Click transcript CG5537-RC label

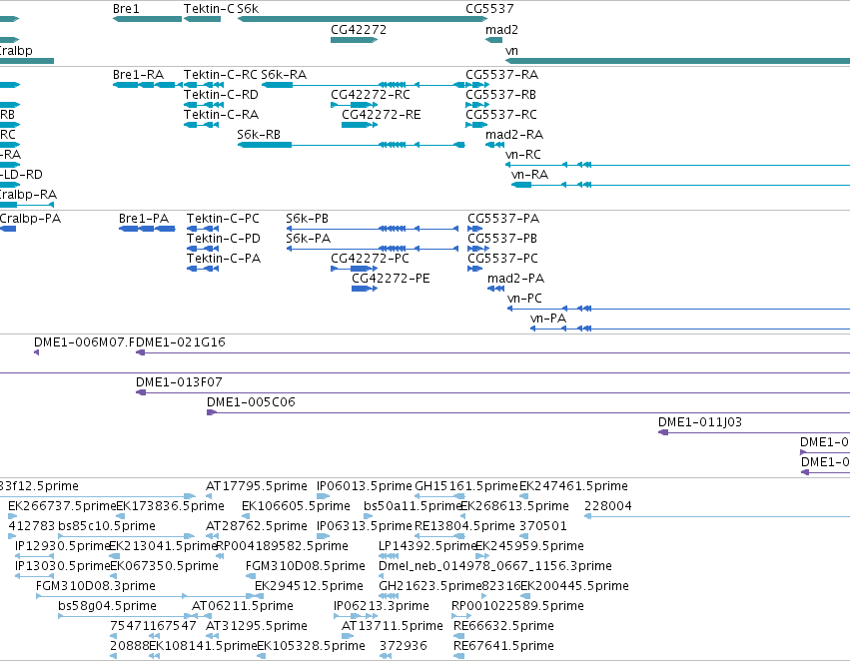501,115
